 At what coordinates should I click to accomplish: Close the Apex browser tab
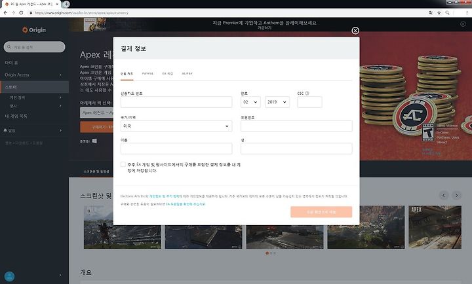tap(57, 4)
